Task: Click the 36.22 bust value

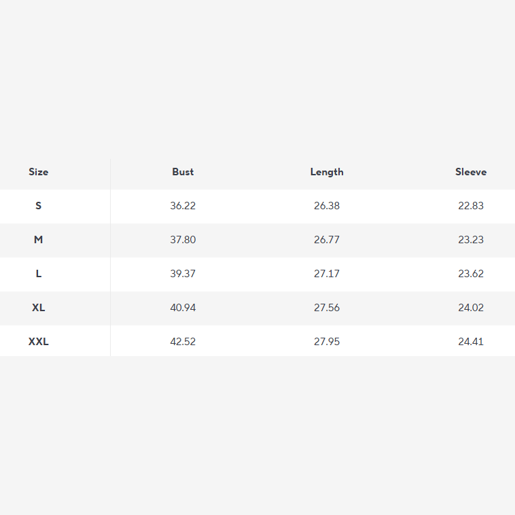Action: 183,206
